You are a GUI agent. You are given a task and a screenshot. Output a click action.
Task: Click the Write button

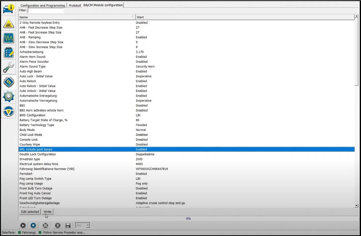(47, 211)
